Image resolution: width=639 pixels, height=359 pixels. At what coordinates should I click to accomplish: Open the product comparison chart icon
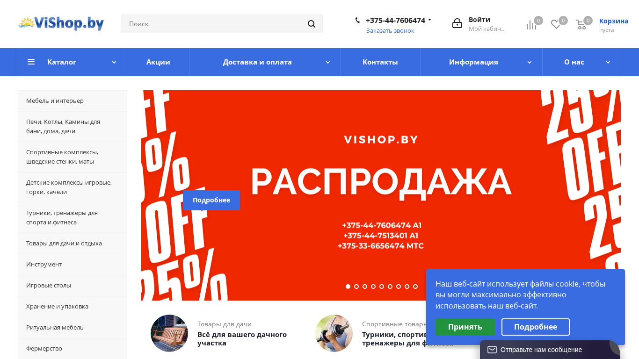(531, 25)
